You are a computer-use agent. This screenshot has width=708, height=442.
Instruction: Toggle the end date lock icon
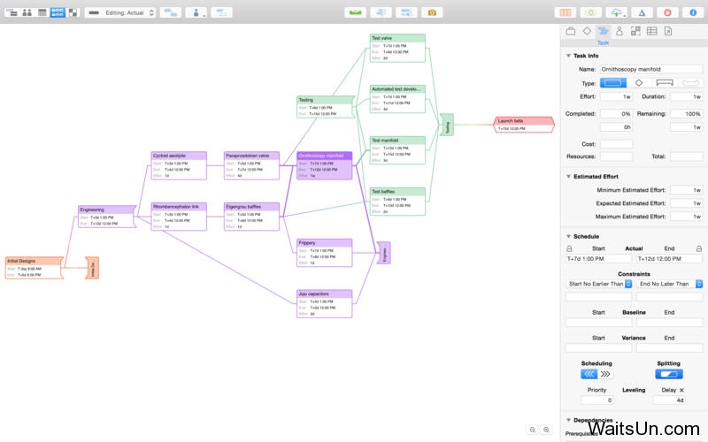click(x=699, y=248)
